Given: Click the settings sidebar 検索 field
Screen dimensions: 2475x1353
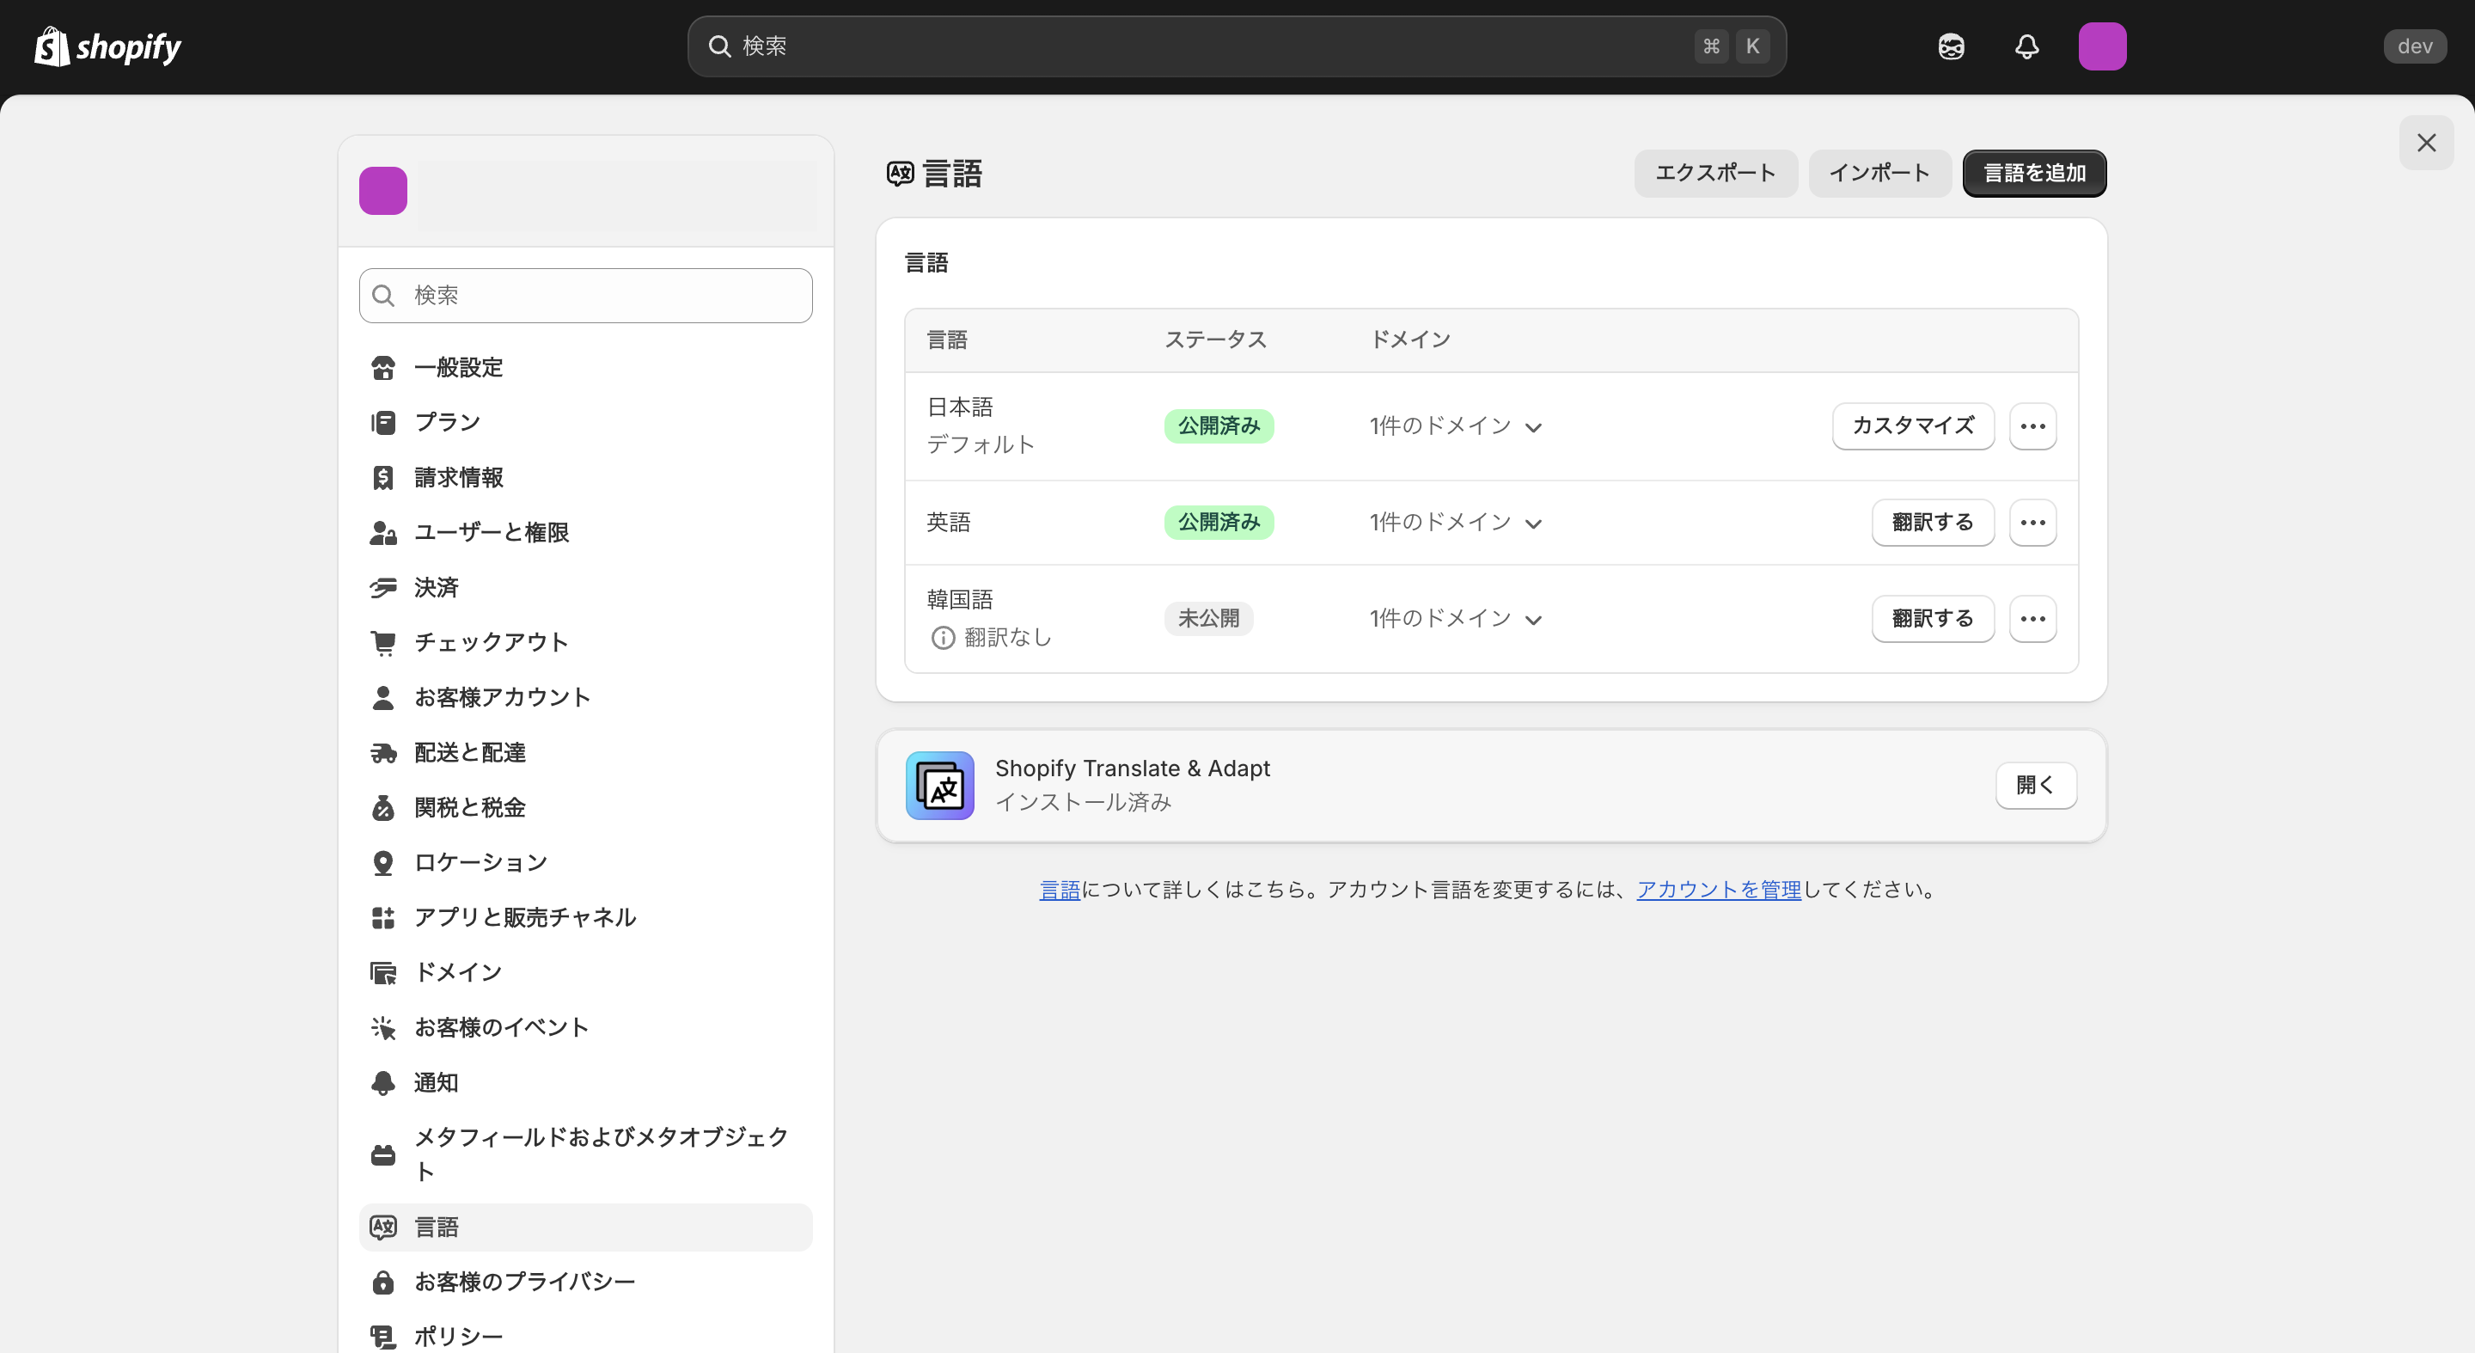Looking at the screenshot, I should point(585,295).
